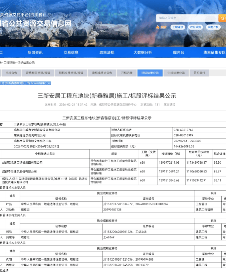Click the evaluation score 95.67
The height and width of the screenshot is (273, 228).
217,171
